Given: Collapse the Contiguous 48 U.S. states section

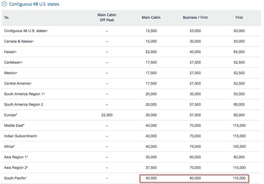Looking at the screenshot, I should point(4,4).
